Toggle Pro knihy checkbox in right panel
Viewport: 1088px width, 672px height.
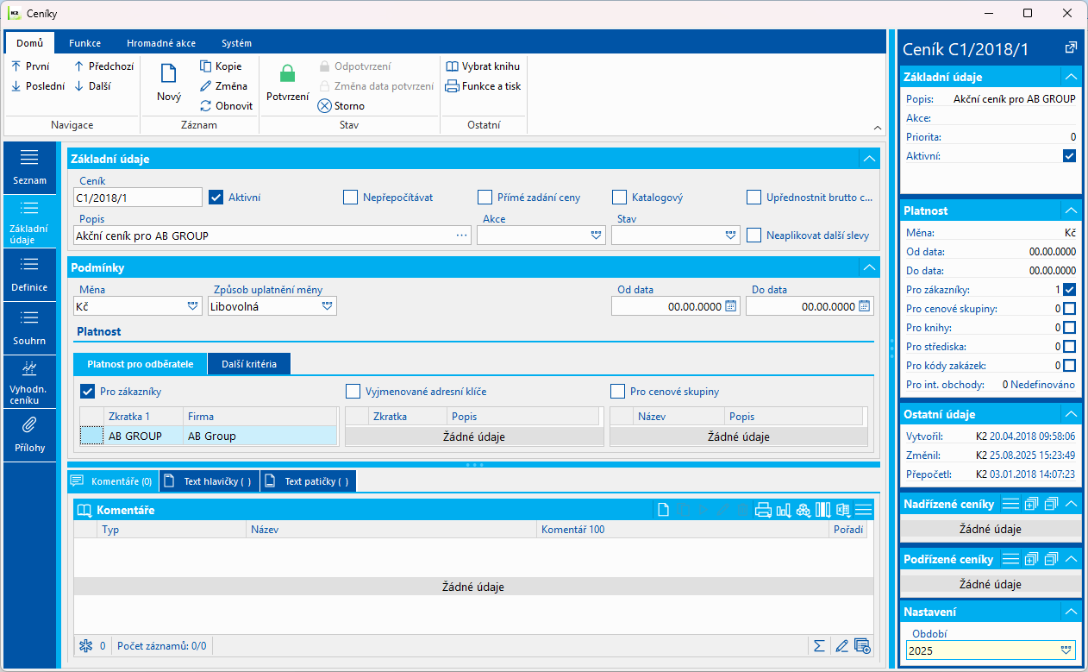(x=1070, y=327)
